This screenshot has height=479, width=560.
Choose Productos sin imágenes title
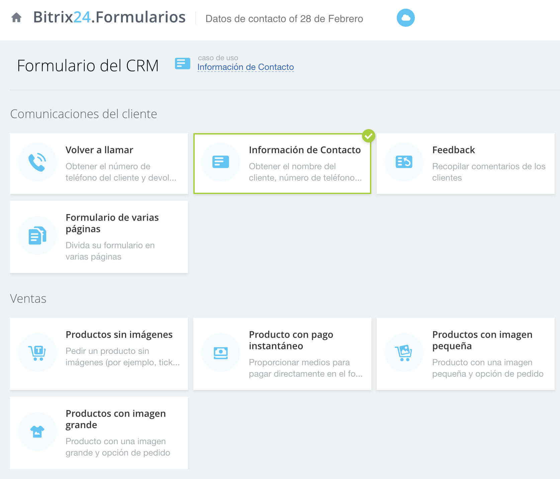[x=119, y=334]
